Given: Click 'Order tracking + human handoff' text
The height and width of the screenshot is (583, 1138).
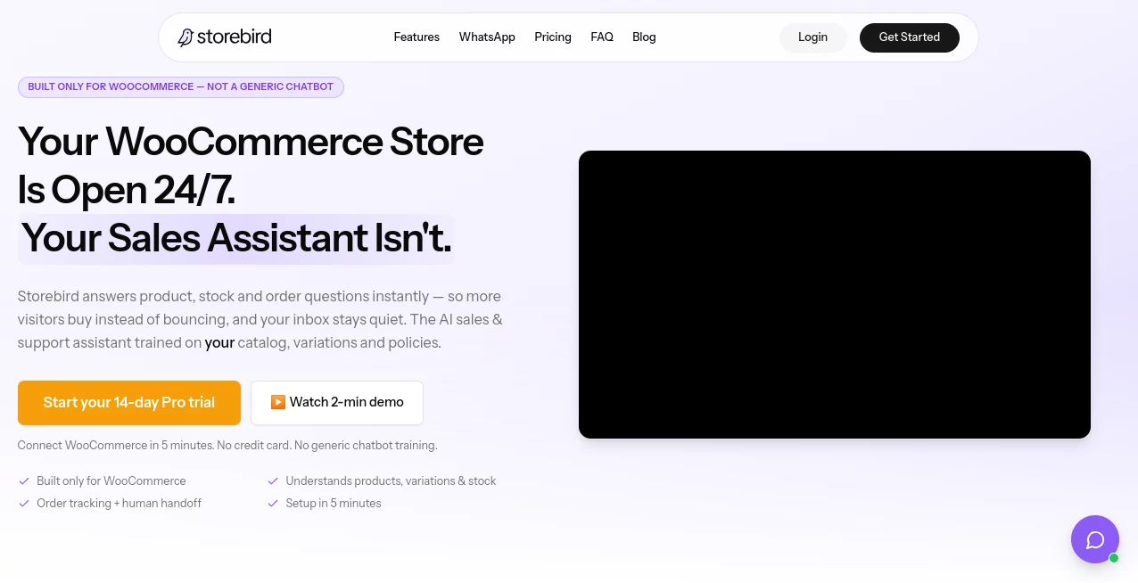Looking at the screenshot, I should coord(119,503).
